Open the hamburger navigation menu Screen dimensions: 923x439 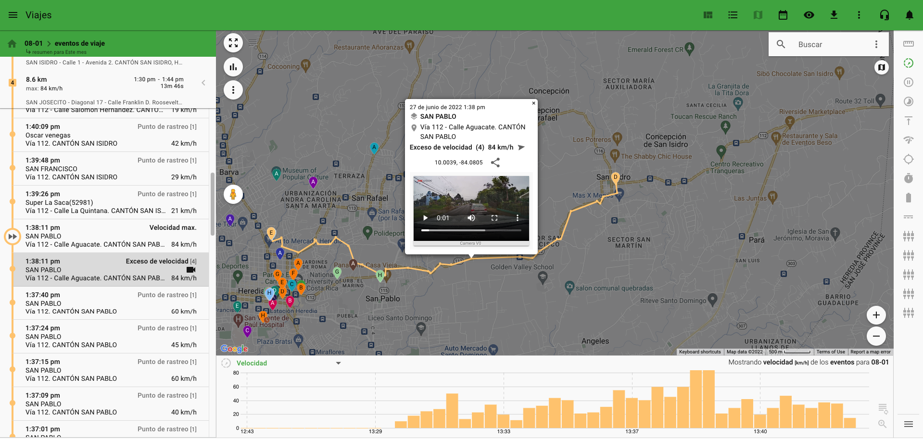pyautogui.click(x=13, y=15)
